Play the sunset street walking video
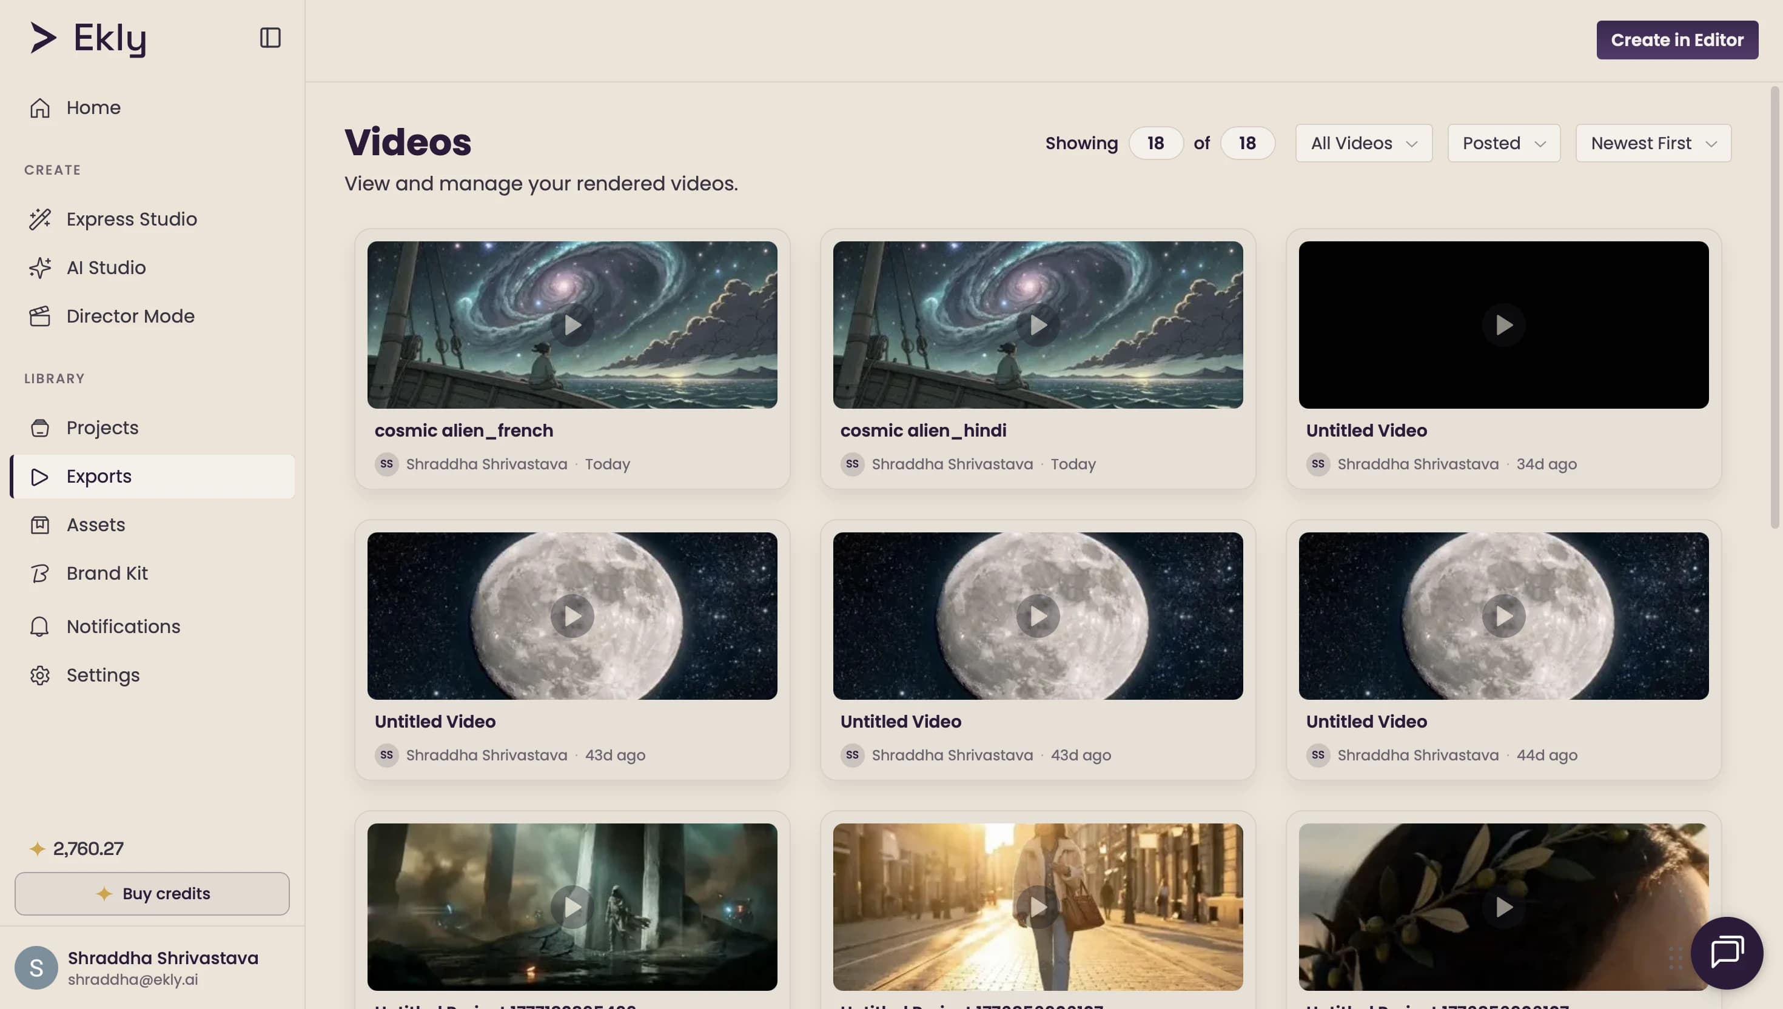 [x=1038, y=907]
